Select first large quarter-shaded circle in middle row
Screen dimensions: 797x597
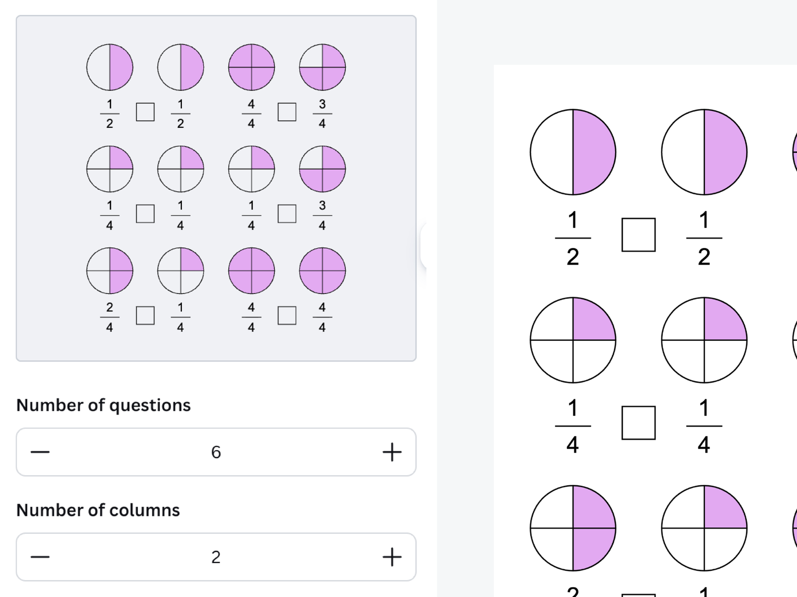click(x=573, y=340)
